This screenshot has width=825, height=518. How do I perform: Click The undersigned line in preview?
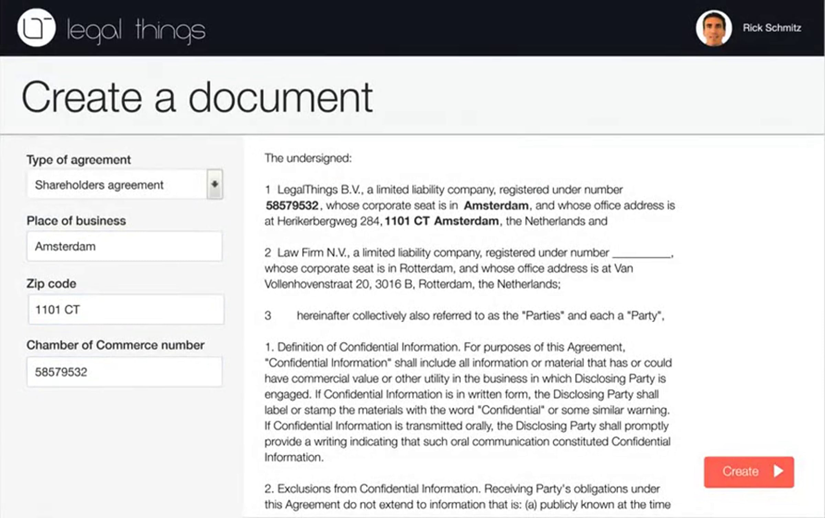[x=308, y=158]
